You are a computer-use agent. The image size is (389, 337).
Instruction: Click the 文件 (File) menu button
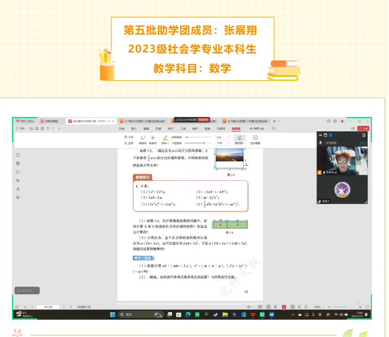coord(20,128)
